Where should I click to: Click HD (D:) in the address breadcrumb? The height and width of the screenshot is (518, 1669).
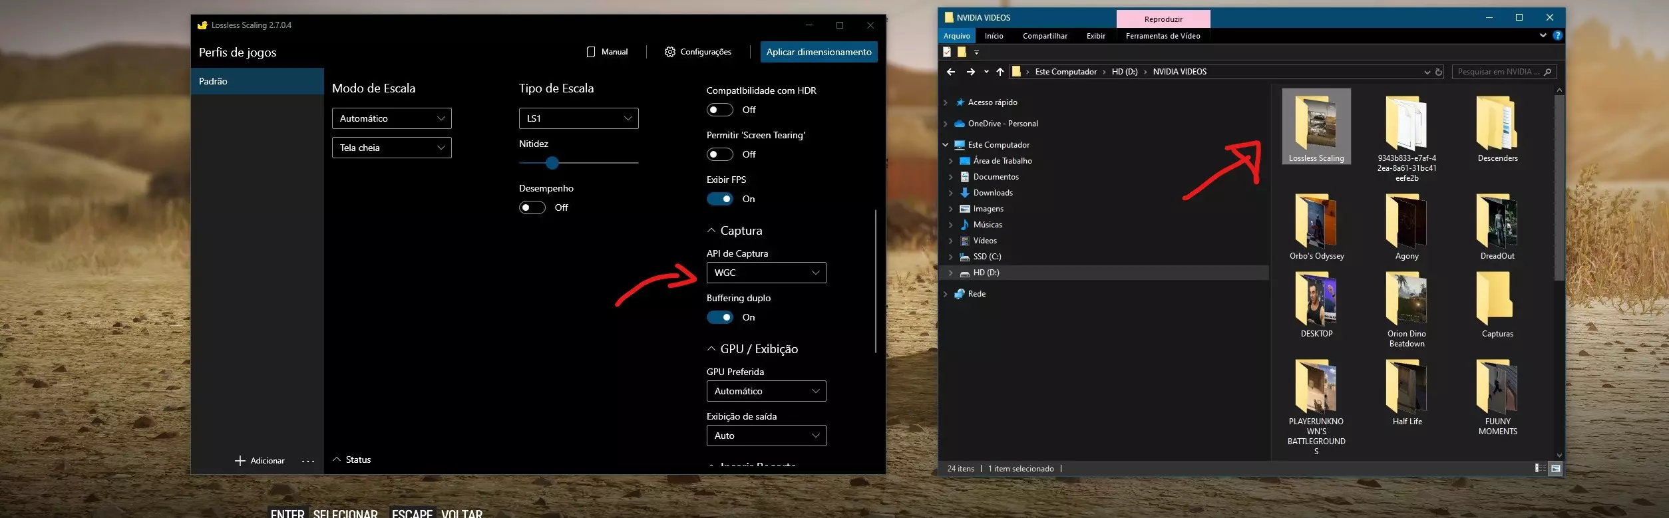click(x=1125, y=72)
